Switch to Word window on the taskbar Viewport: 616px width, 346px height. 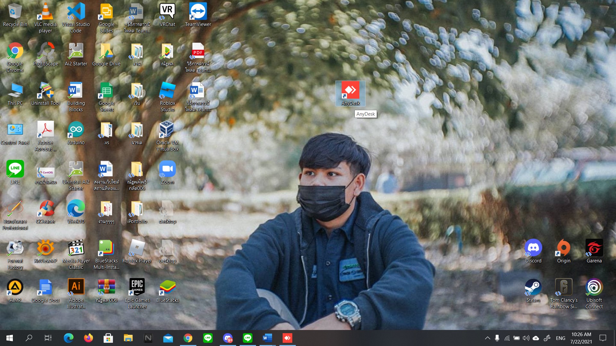[x=267, y=338]
